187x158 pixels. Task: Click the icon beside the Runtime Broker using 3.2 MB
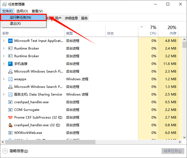tap(10, 56)
